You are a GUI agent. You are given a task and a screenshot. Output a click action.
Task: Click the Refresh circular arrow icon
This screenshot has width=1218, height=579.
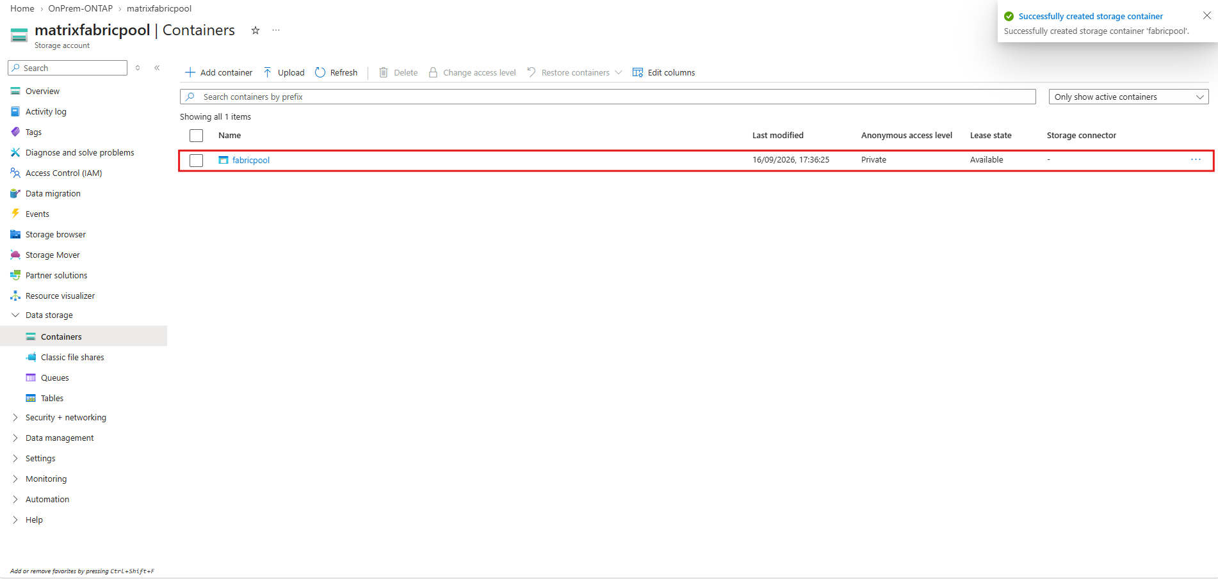[320, 72]
